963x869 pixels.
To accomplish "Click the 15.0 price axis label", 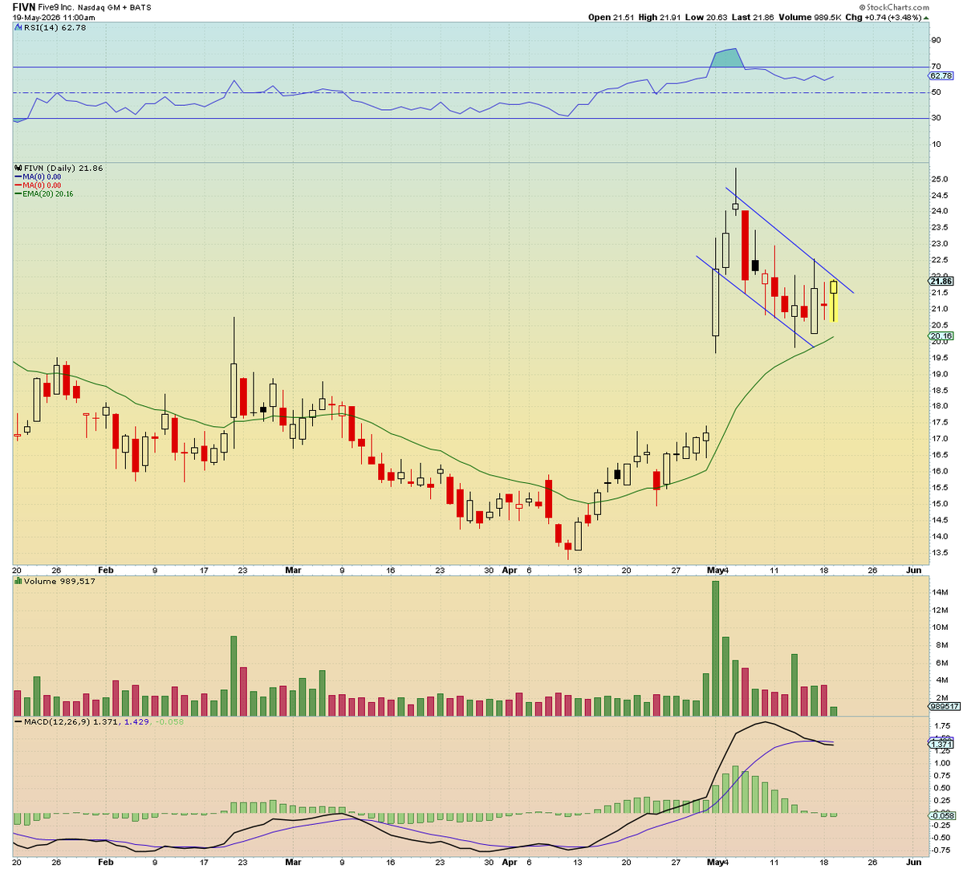I will click(940, 504).
